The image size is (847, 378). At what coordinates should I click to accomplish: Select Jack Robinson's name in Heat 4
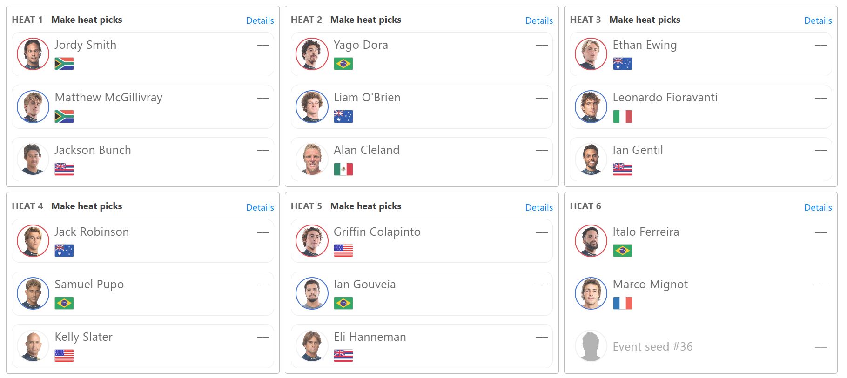pos(92,232)
